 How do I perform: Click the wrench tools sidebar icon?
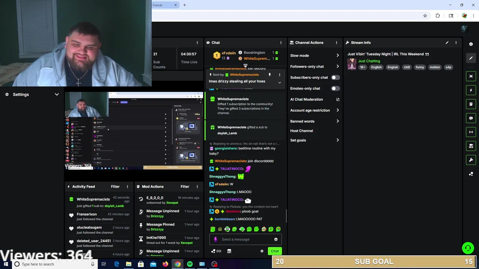(x=471, y=160)
